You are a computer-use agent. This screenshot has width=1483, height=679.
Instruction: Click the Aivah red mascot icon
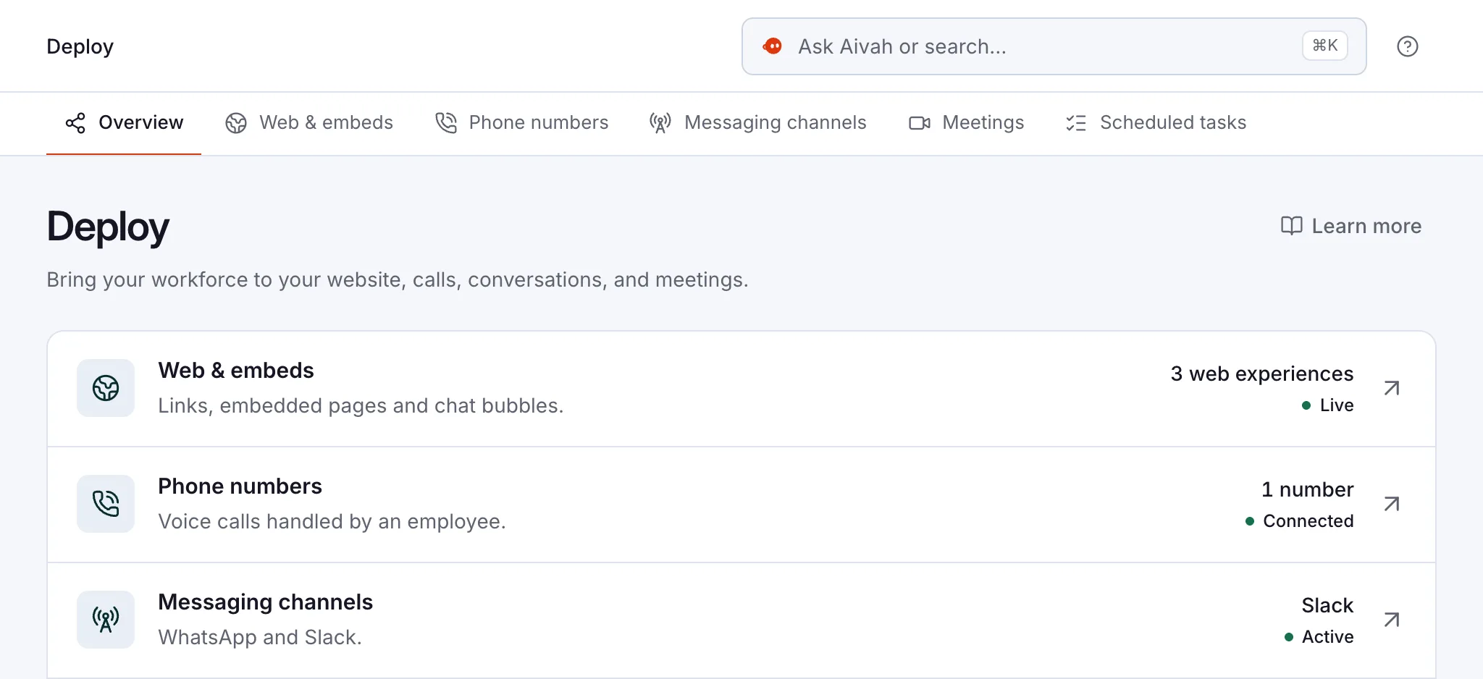pyautogui.click(x=773, y=46)
